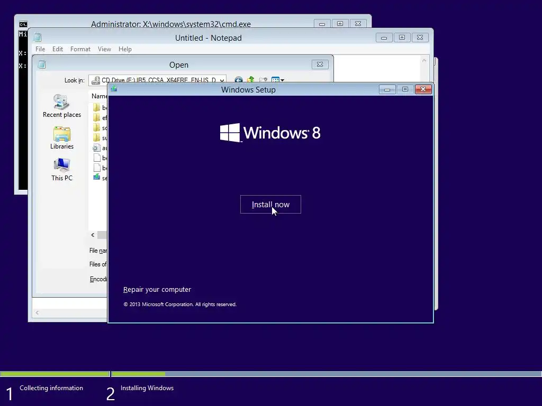Minimize the Windows Setup window
542x406 pixels.
pos(387,89)
